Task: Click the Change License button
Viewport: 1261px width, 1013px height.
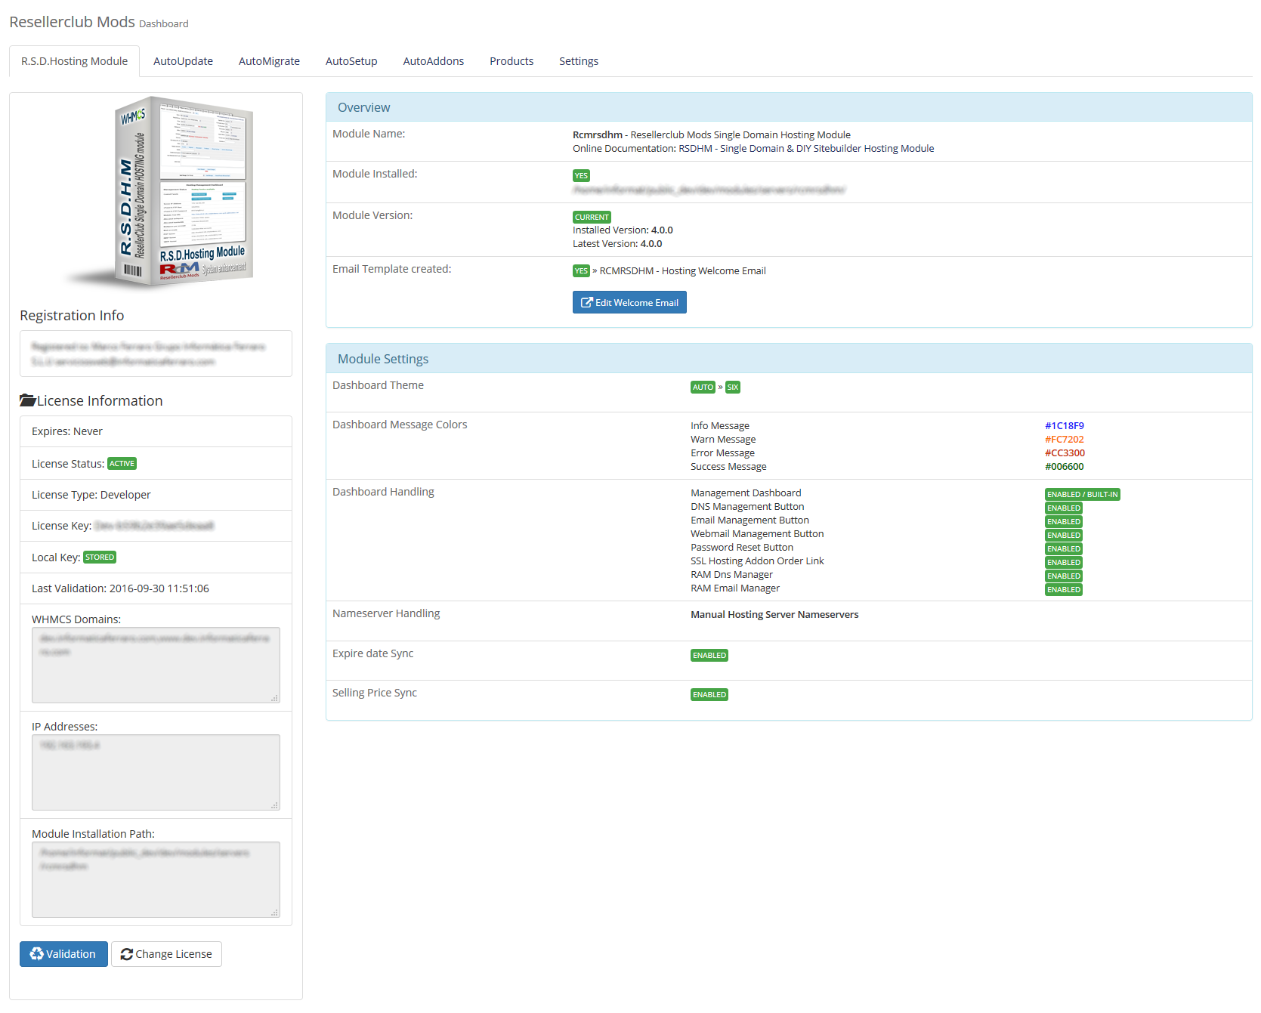Action: (x=166, y=954)
